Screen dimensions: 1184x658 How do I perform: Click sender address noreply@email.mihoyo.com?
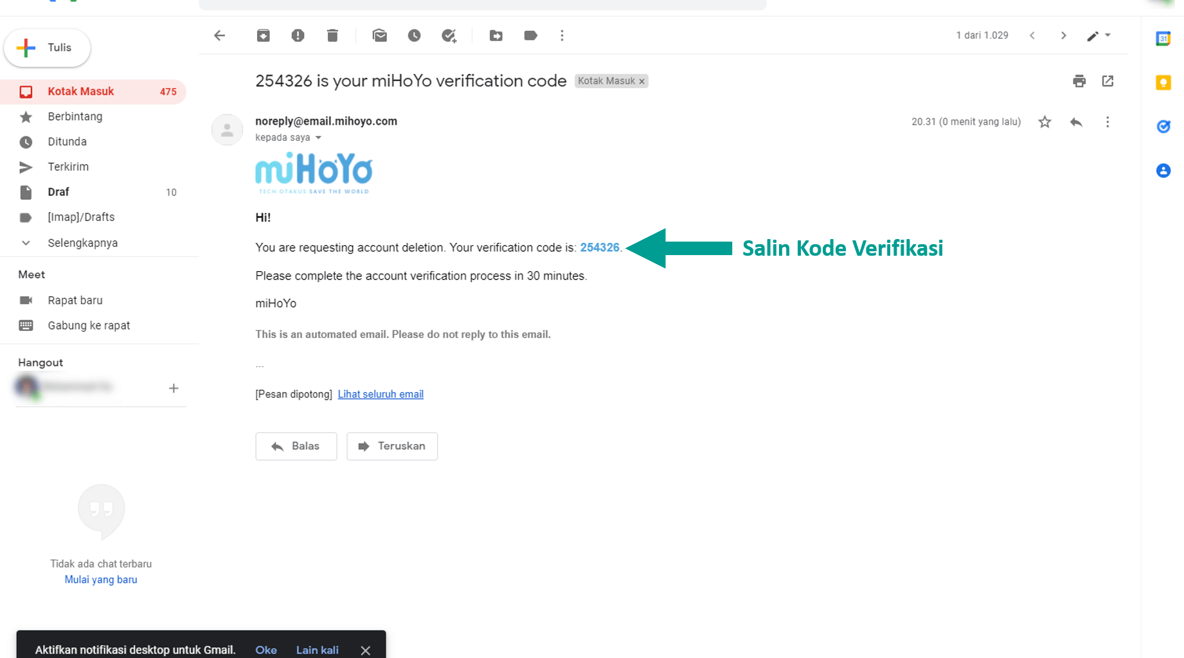326,121
